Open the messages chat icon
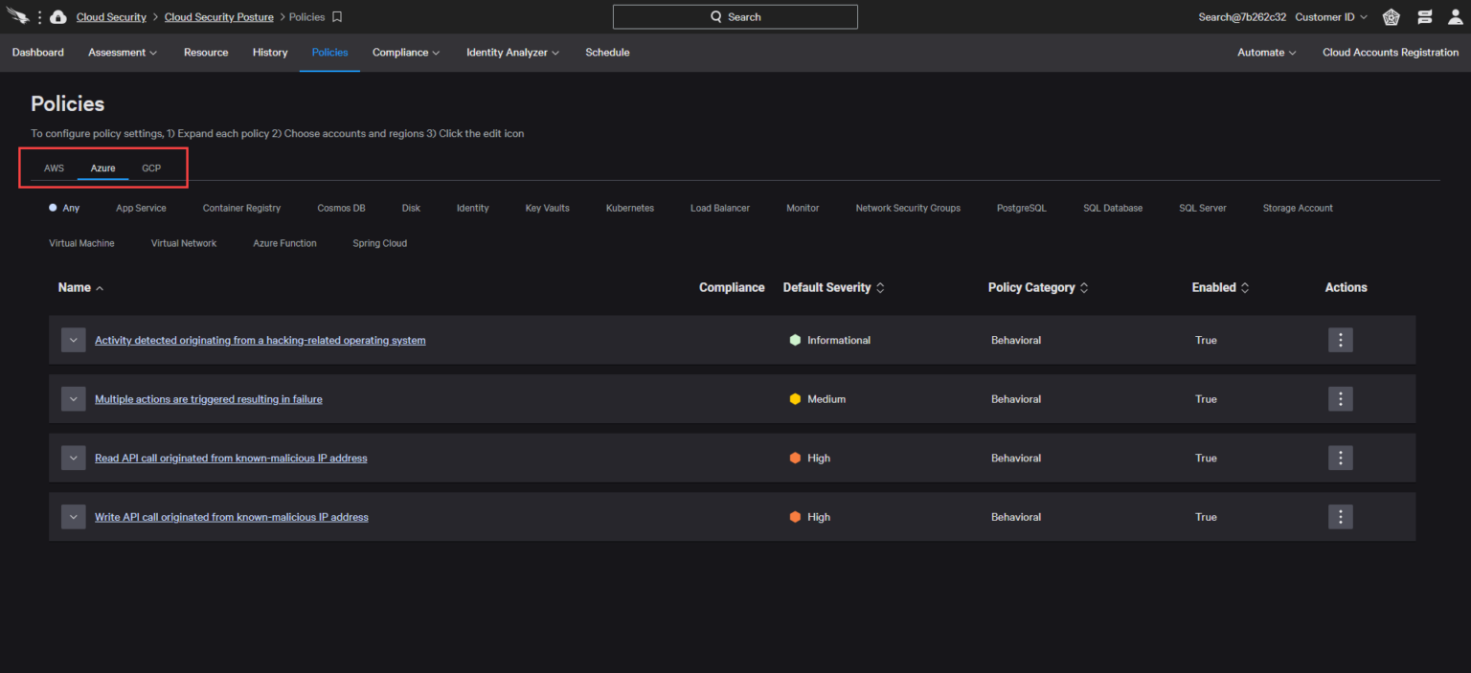Image resolution: width=1471 pixels, height=673 pixels. tap(1424, 16)
